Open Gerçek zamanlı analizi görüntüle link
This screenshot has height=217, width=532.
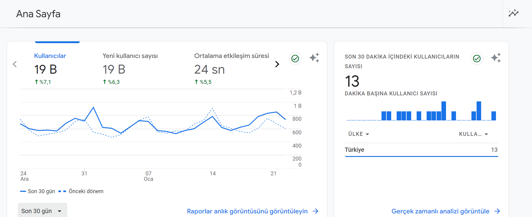pos(446,211)
